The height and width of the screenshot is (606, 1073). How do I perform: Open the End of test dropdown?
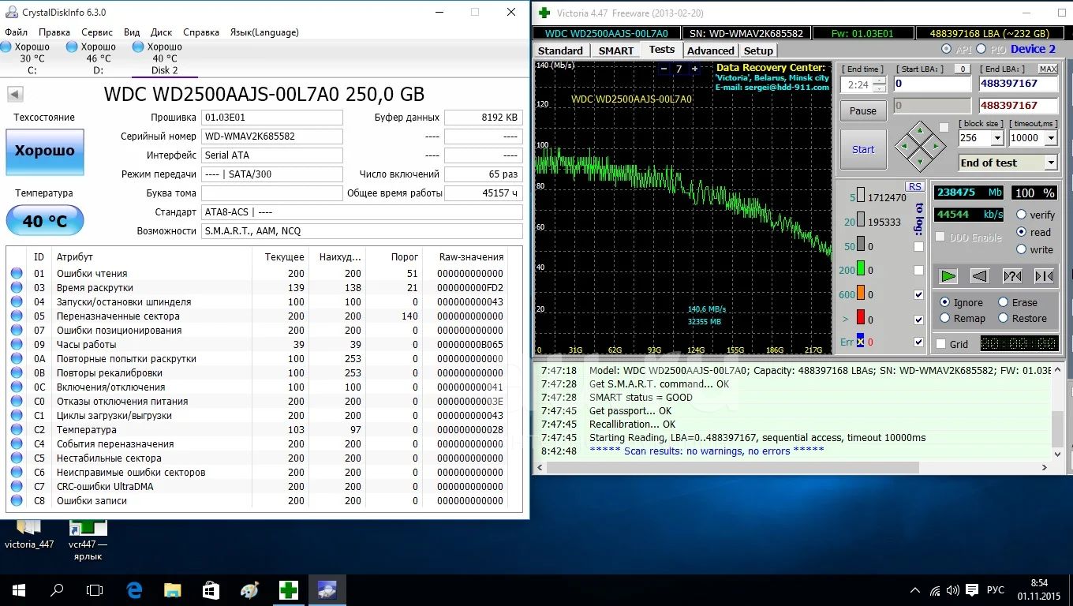1051,163
